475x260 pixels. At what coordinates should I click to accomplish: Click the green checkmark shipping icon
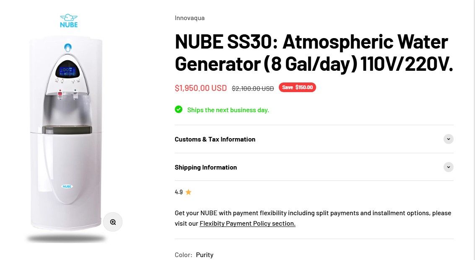[x=179, y=110]
